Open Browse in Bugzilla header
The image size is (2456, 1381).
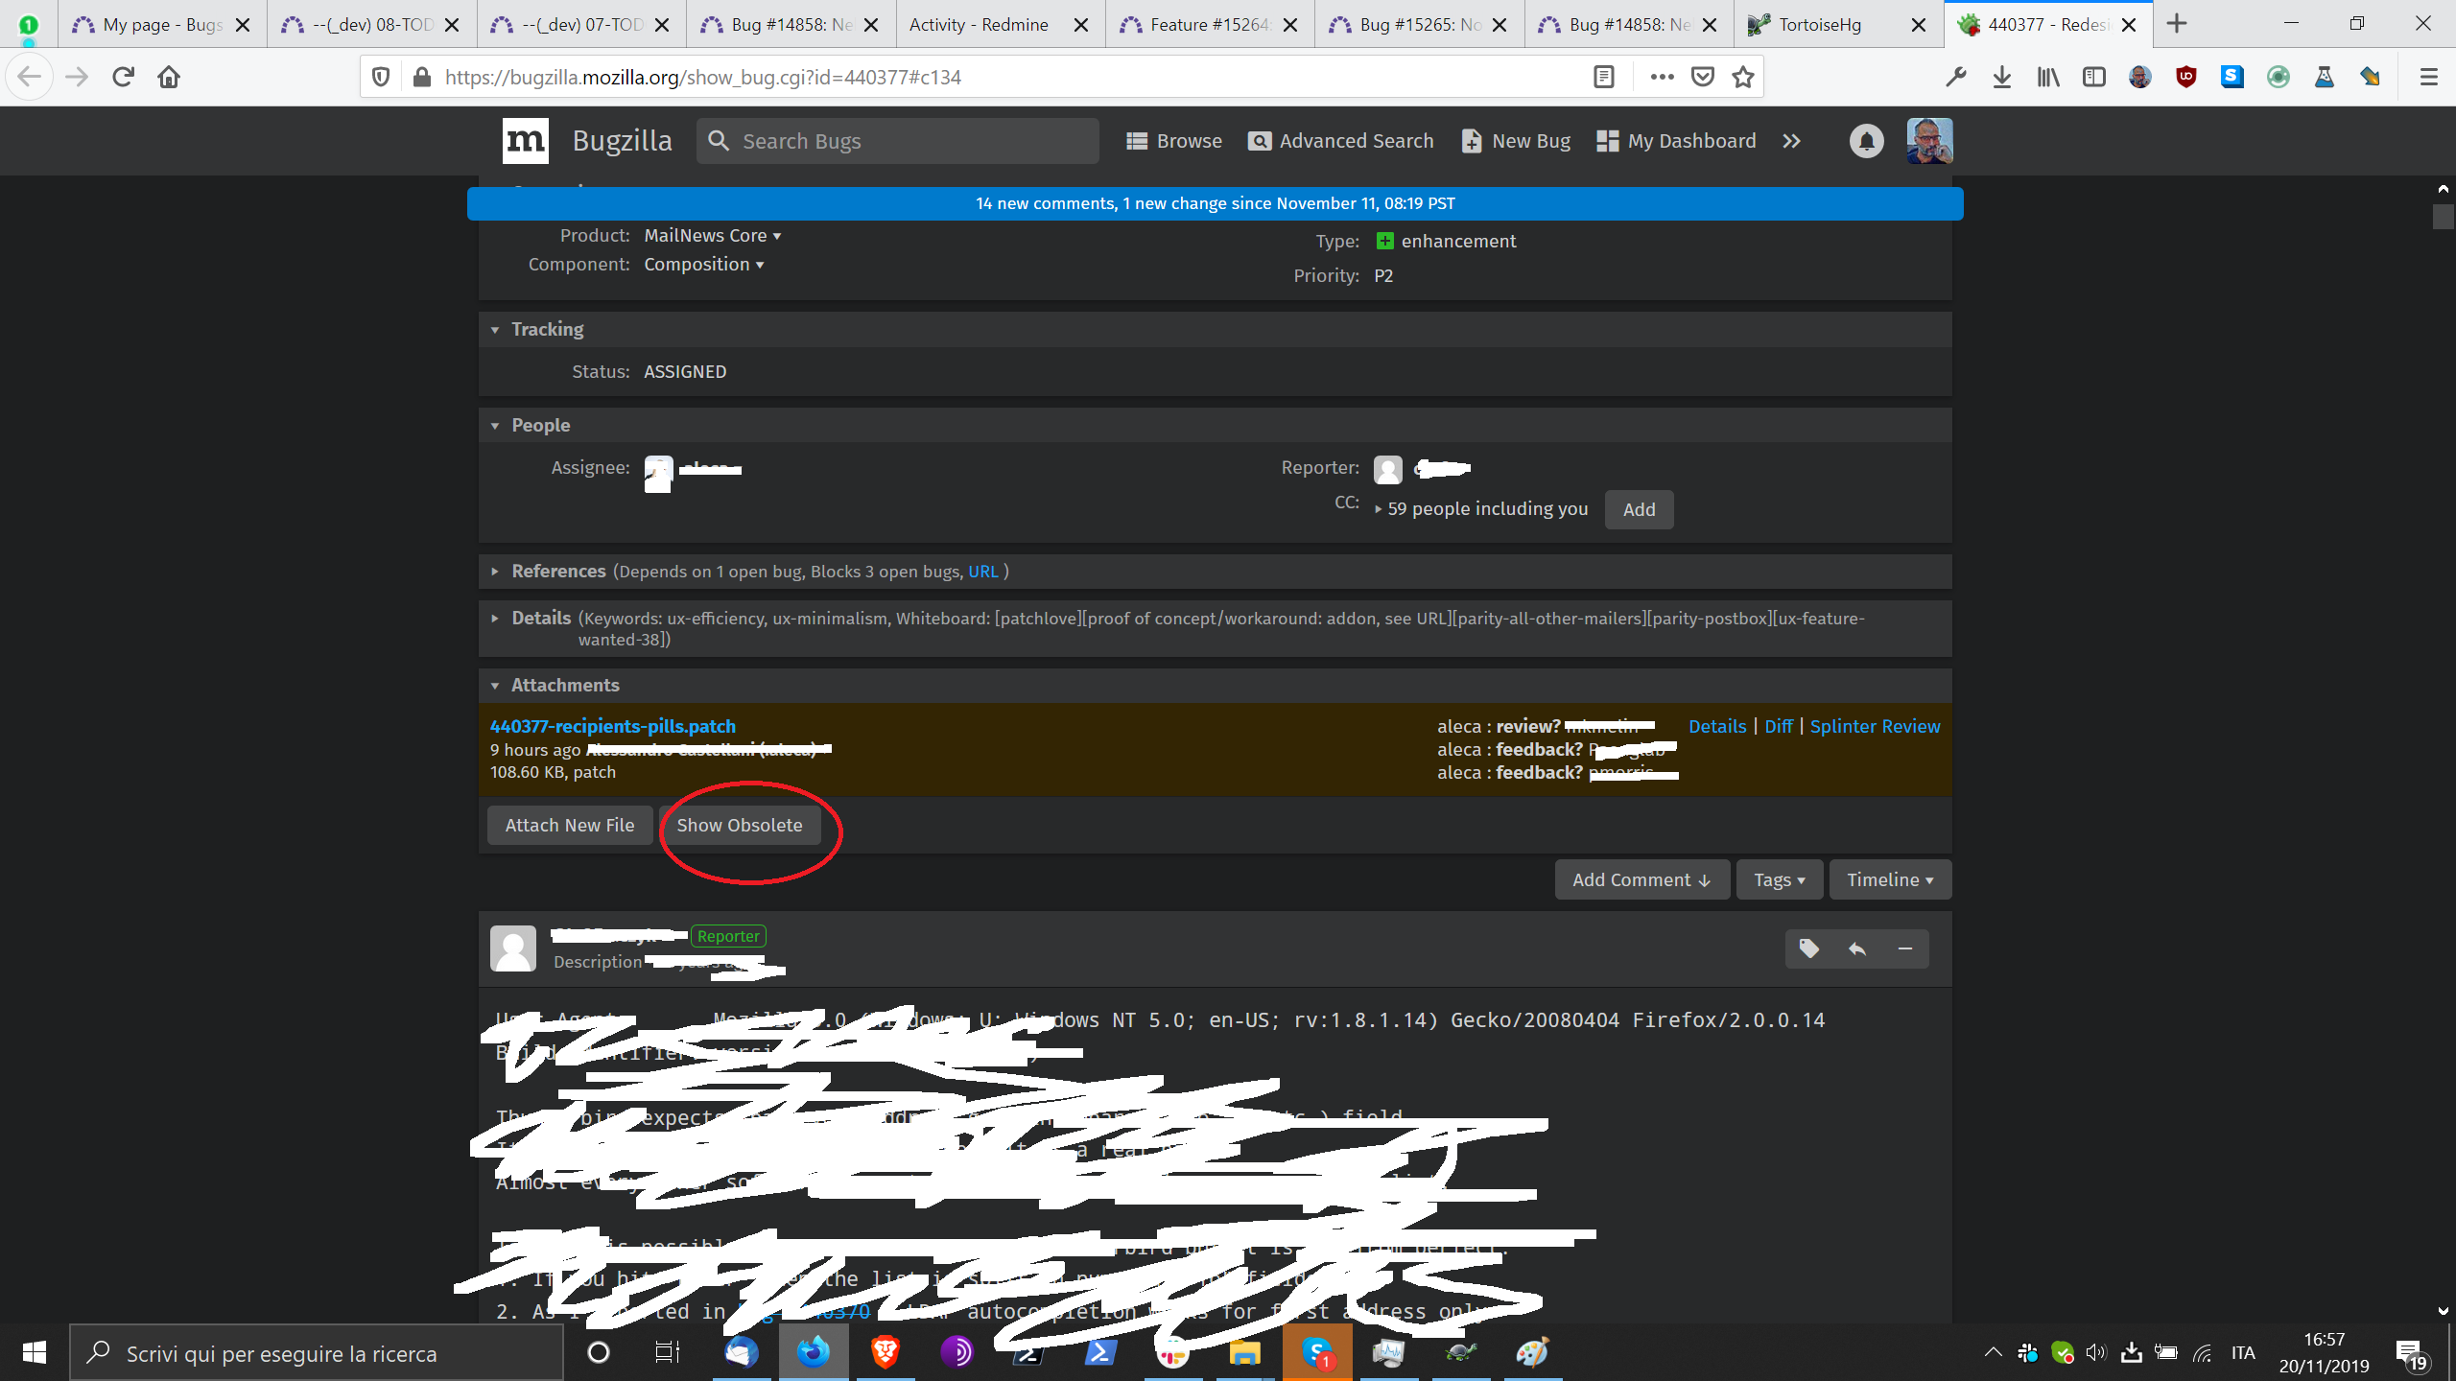1174,141
